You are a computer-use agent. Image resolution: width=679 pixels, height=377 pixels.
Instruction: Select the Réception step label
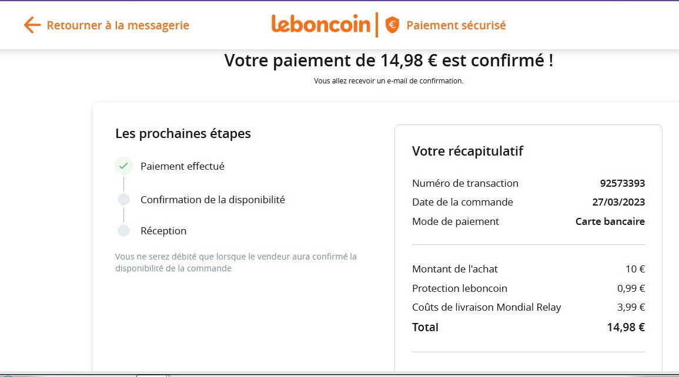coord(163,231)
